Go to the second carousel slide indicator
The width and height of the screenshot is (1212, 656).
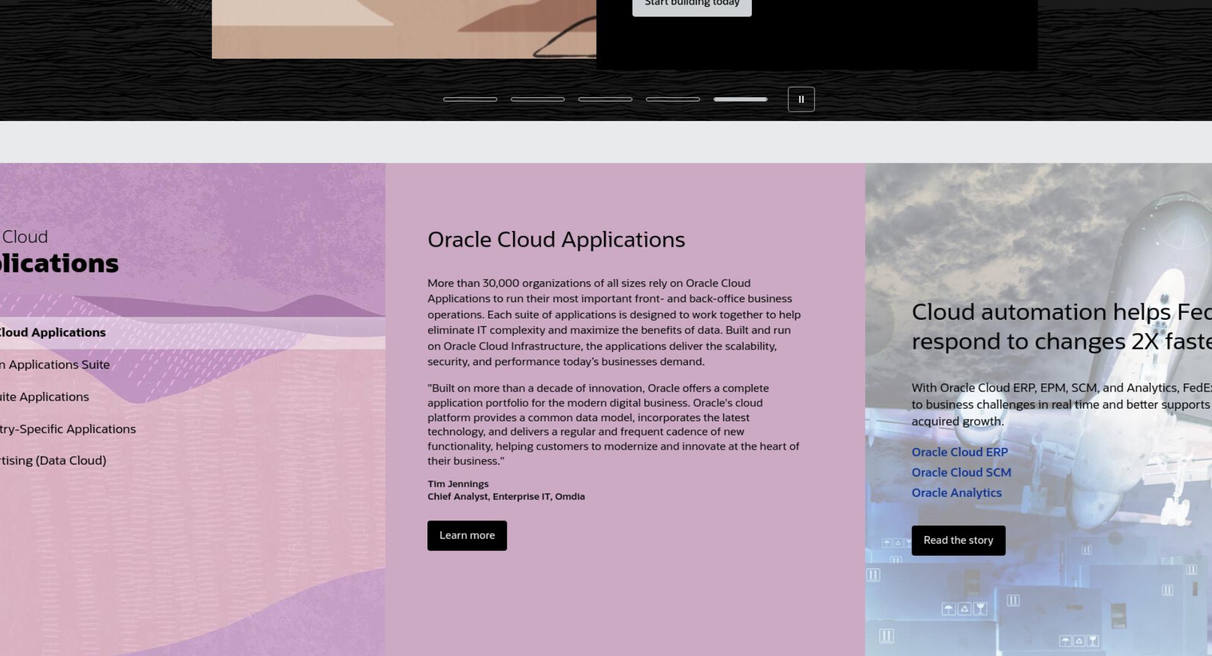click(x=538, y=99)
